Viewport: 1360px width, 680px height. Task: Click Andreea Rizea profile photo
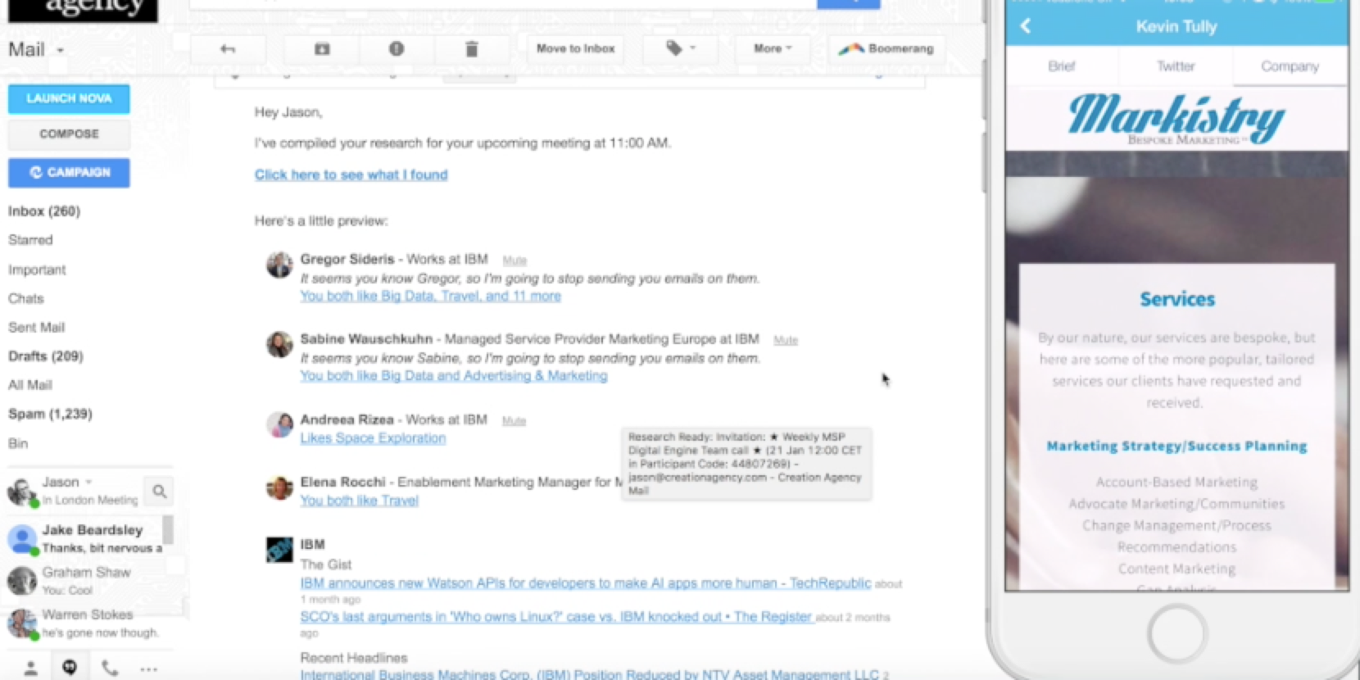279,424
